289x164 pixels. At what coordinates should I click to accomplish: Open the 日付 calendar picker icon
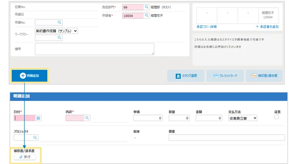coord(38,118)
